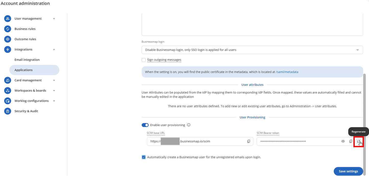This screenshot has height=176, width=369.
Task: Open Email integration submenu item
Action: 27,60
